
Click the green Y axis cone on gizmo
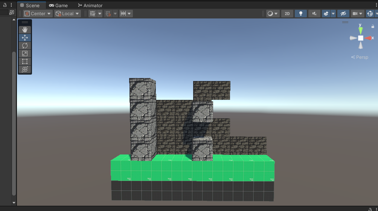[360, 30]
